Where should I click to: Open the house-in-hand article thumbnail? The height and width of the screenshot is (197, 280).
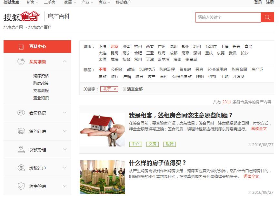click(x=102, y=129)
